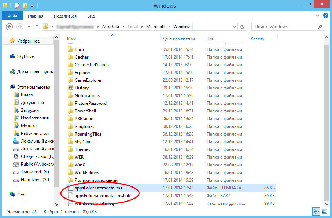The image size is (332, 218).
Task: Switch to the Главная ribbon tab
Action: (35, 16)
